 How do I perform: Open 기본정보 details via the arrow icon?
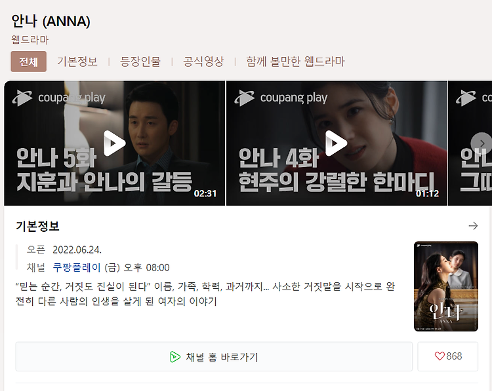(x=473, y=226)
